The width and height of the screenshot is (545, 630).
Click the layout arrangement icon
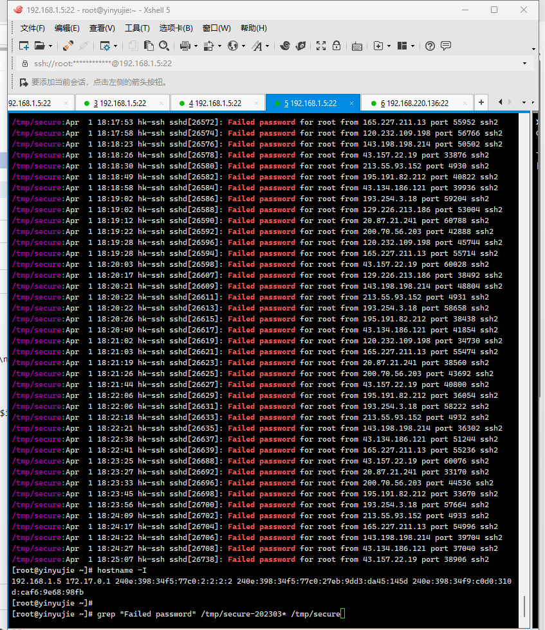coord(402,46)
